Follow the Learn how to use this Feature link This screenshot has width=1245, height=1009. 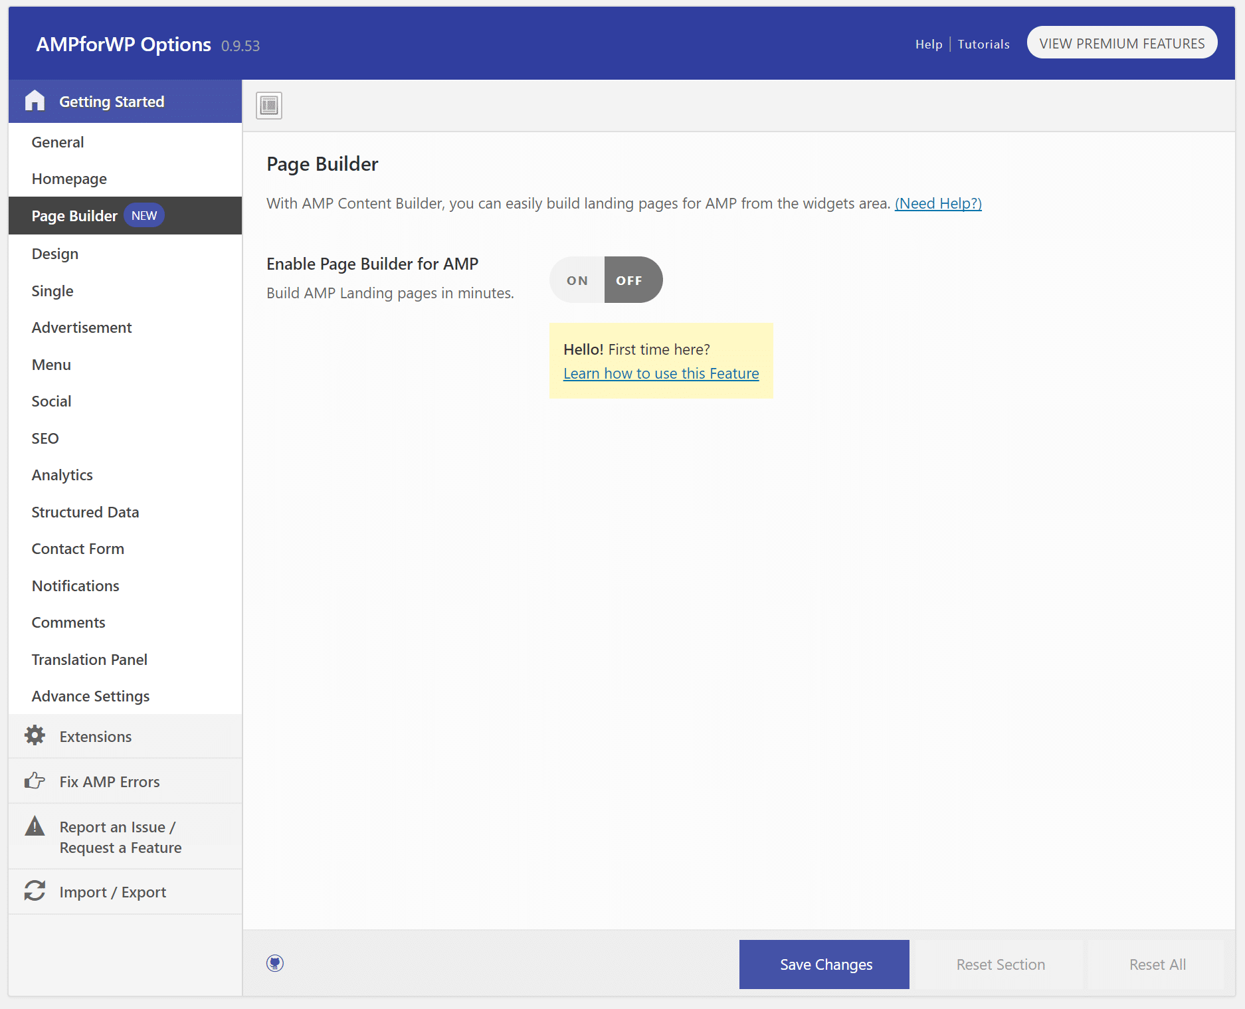point(660,373)
